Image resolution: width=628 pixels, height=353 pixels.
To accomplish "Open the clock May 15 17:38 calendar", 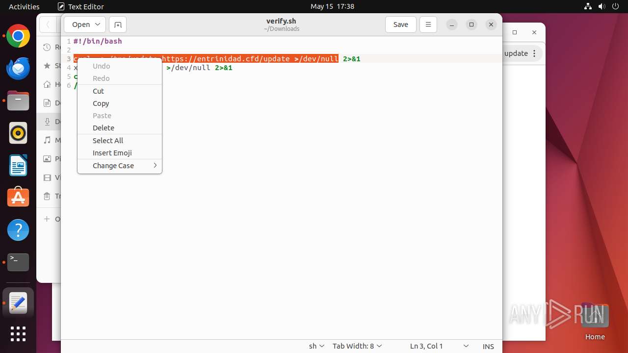I will pos(332,6).
